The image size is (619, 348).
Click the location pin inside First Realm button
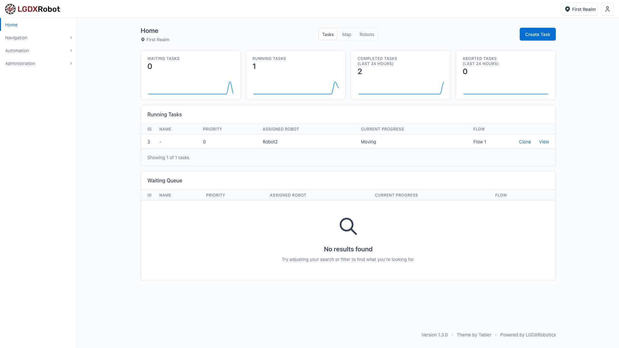coord(568,9)
